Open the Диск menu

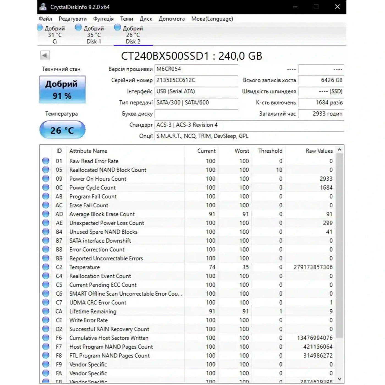click(x=146, y=19)
